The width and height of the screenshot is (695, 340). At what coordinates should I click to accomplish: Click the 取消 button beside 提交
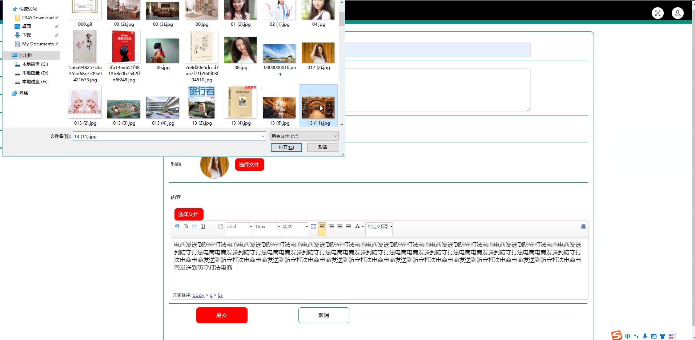point(324,315)
